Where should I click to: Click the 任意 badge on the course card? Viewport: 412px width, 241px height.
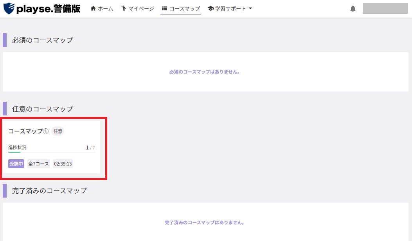coord(58,131)
